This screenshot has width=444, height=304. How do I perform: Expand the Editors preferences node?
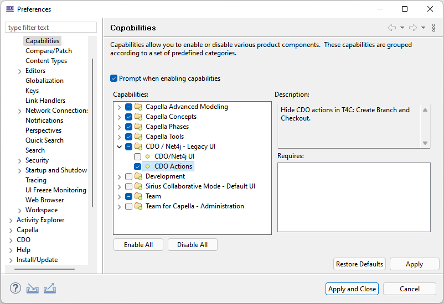(20, 71)
